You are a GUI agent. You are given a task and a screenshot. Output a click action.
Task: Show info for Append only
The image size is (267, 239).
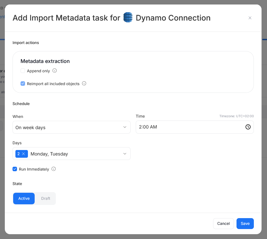(x=55, y=71)
